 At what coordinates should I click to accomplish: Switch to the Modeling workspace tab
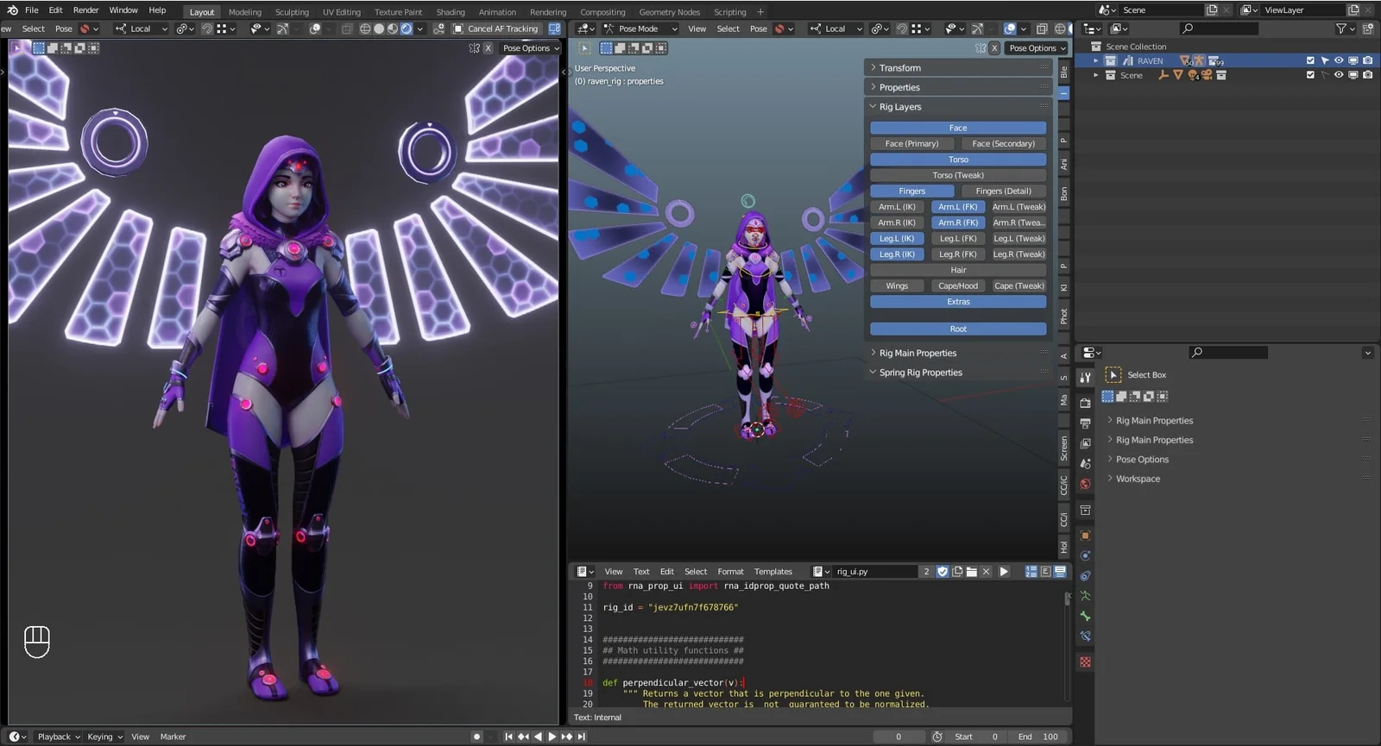click(x=245, y=12)
